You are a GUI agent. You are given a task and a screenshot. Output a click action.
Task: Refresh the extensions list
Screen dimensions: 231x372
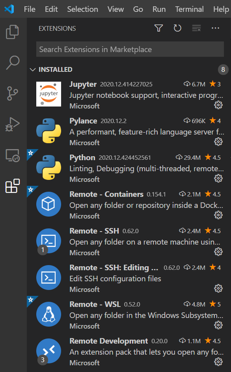pos(177,28)
